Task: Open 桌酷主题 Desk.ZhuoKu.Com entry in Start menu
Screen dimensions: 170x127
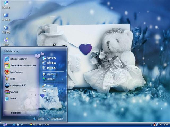Action: coord(20,66)
